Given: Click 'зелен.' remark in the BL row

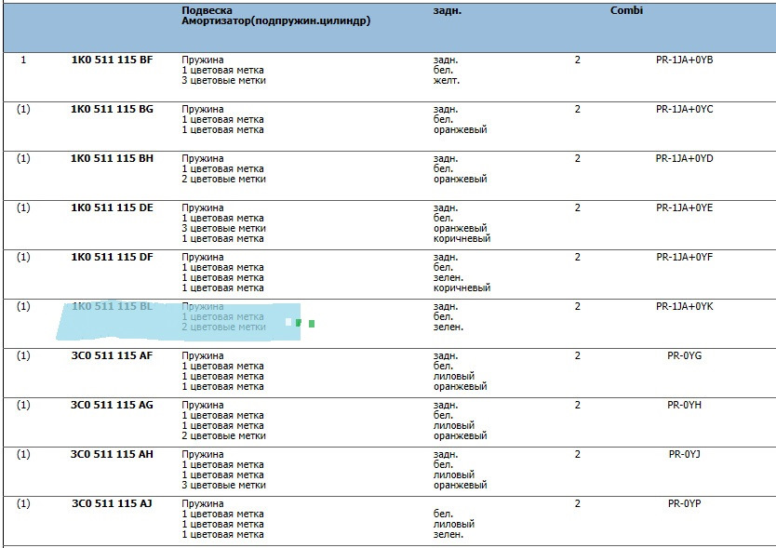Looking at the screenshot, I should [x=448, y=327].
